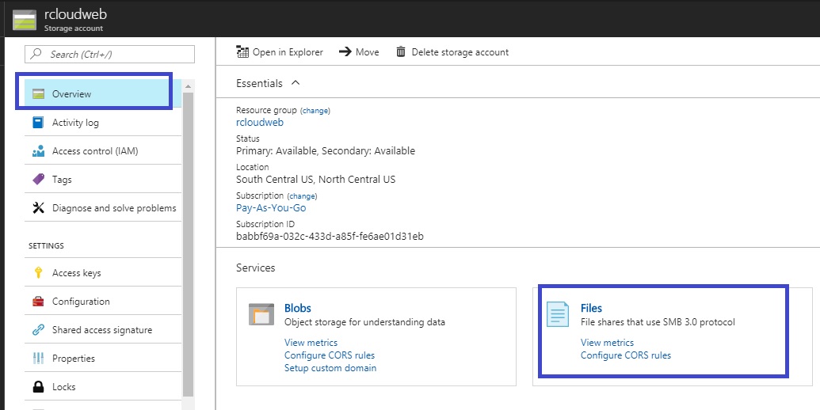Click the red Configuration toolbox icon
The height and width of the screenshot is (410, 820).
[x=37, y=302]
